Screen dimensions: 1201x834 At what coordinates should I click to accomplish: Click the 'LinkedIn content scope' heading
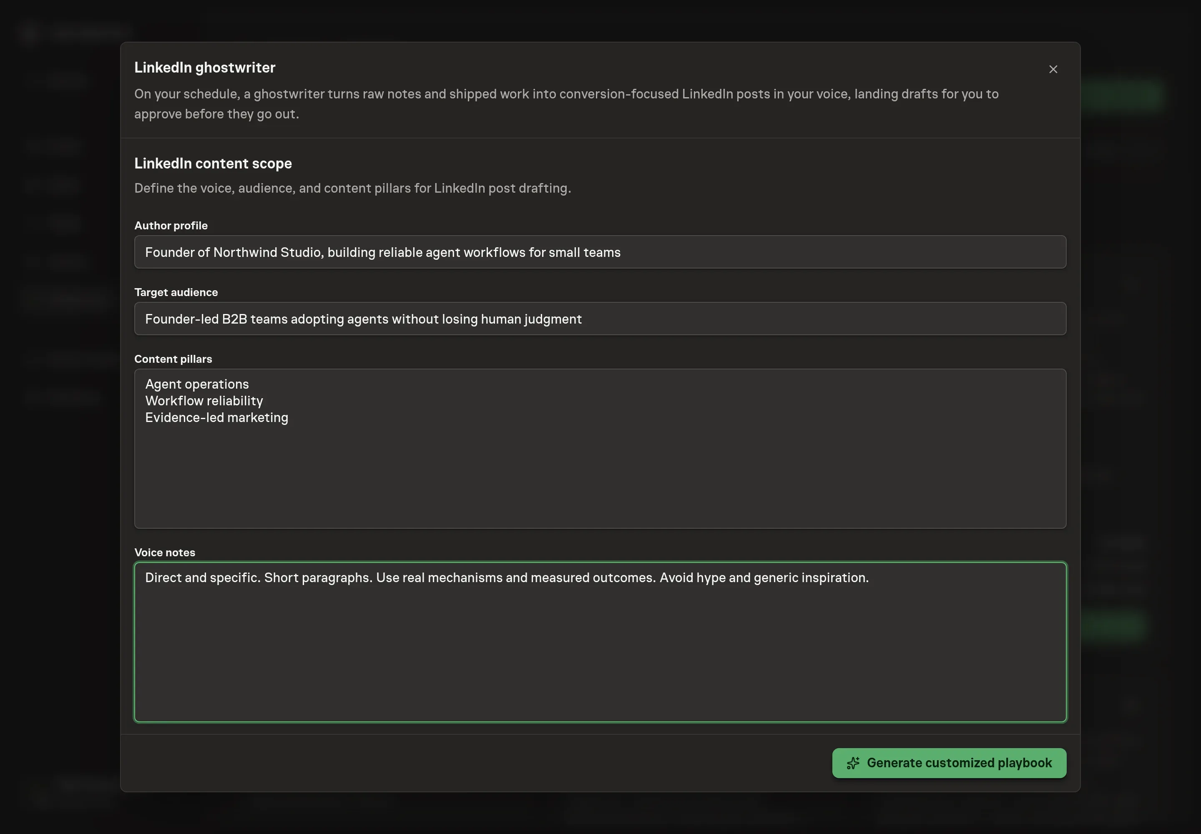[213, 163]
